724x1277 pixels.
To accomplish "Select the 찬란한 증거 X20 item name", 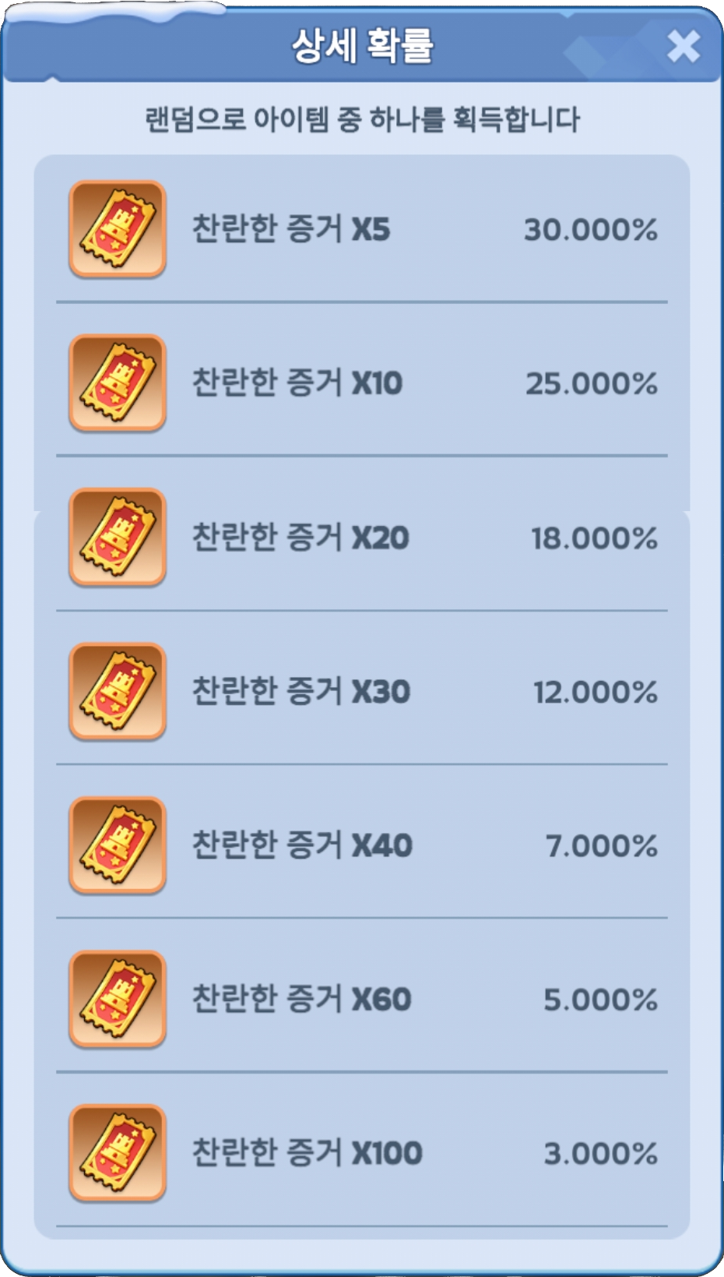I will click(x=300, y=537).
